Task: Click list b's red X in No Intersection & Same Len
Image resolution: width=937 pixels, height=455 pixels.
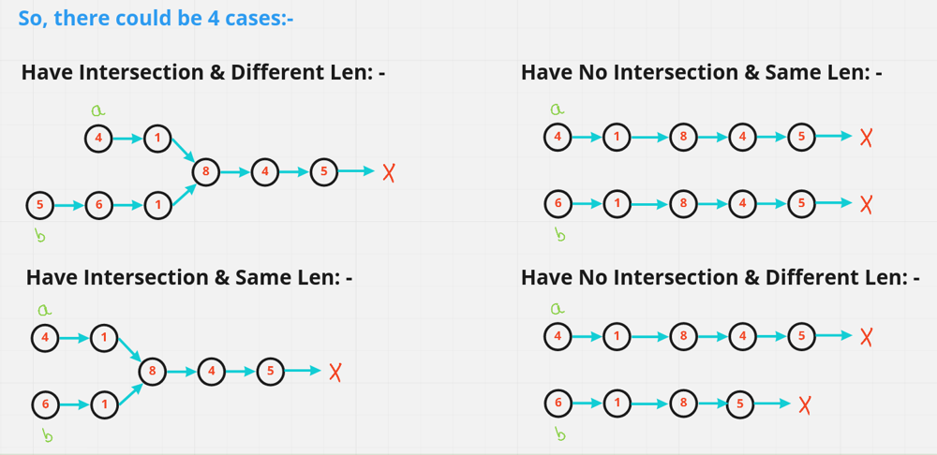Action: [x=867, y=203]
